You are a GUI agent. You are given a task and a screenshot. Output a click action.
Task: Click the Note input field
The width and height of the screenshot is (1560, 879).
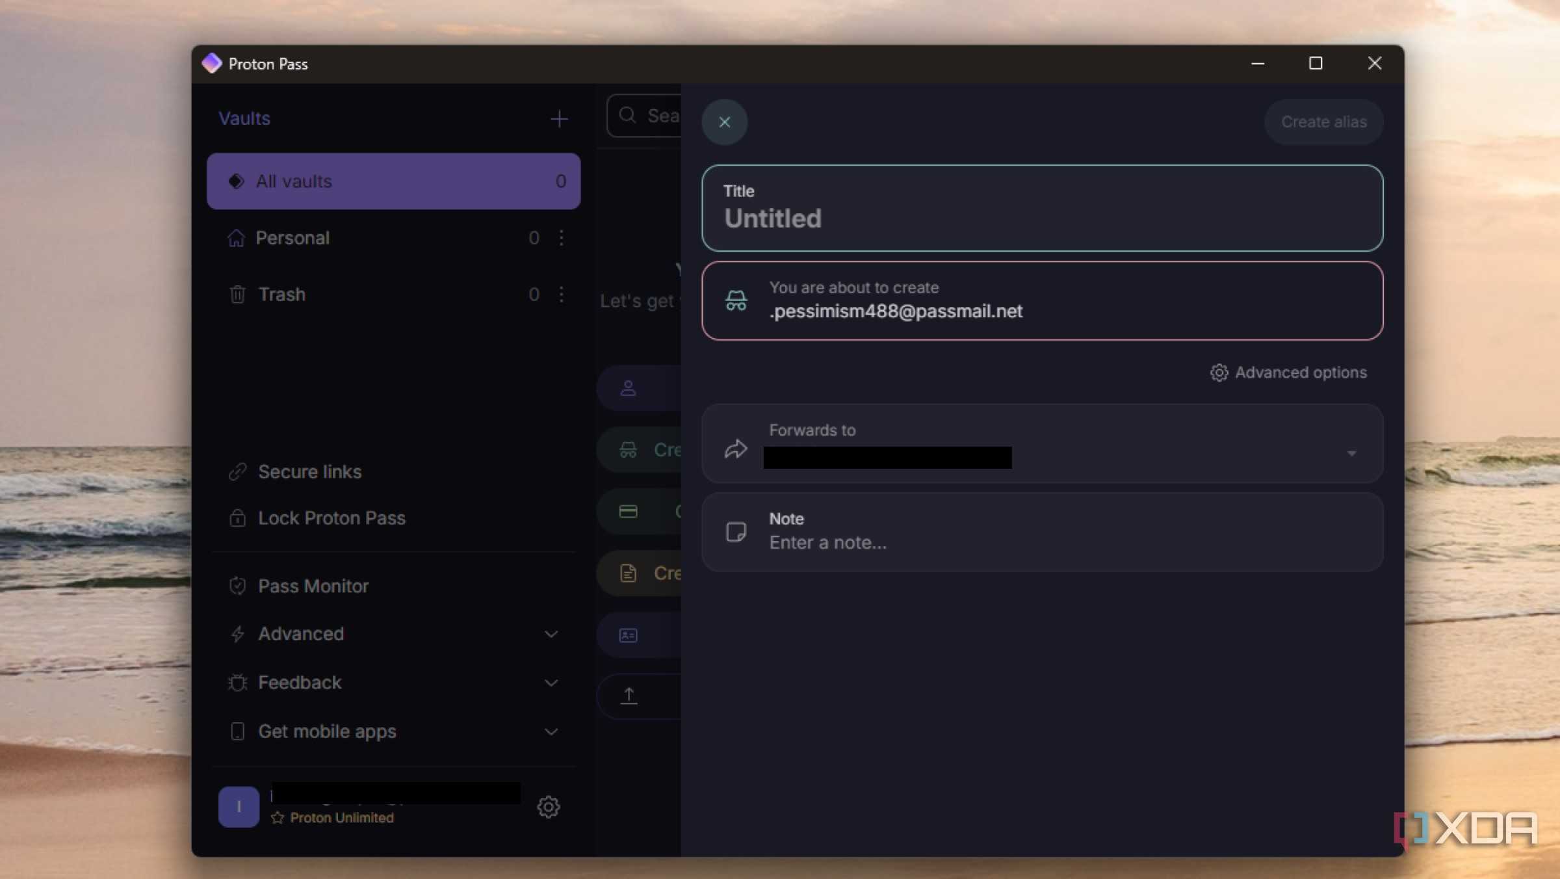coord(1042,532)
